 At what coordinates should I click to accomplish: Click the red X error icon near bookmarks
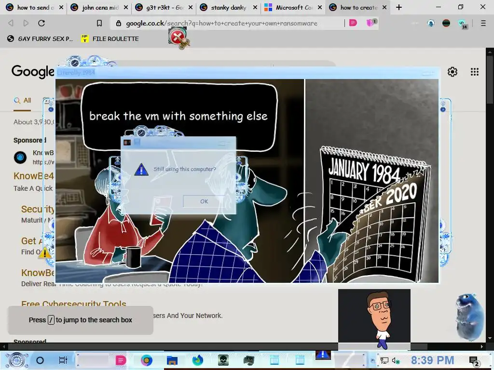178,38
